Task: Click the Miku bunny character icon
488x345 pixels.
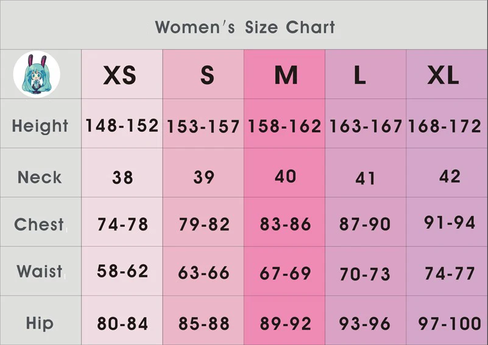Action: [37, 75]
